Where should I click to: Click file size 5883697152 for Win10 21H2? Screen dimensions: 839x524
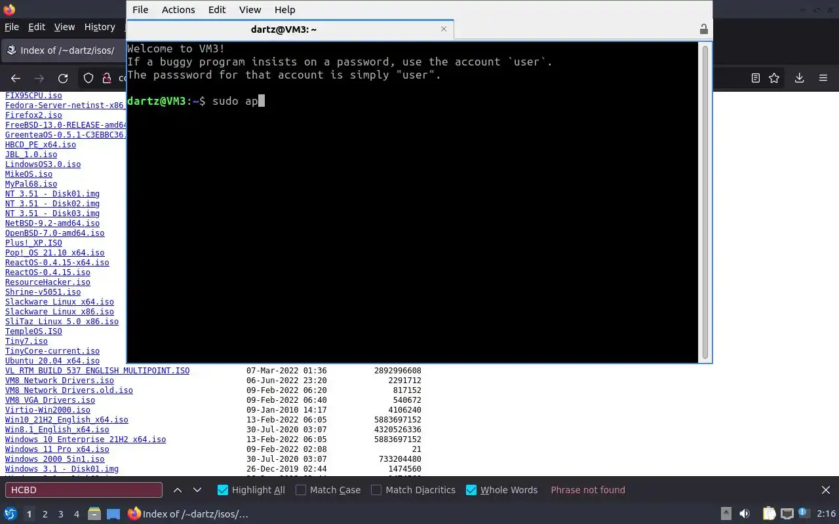(398, 420)
